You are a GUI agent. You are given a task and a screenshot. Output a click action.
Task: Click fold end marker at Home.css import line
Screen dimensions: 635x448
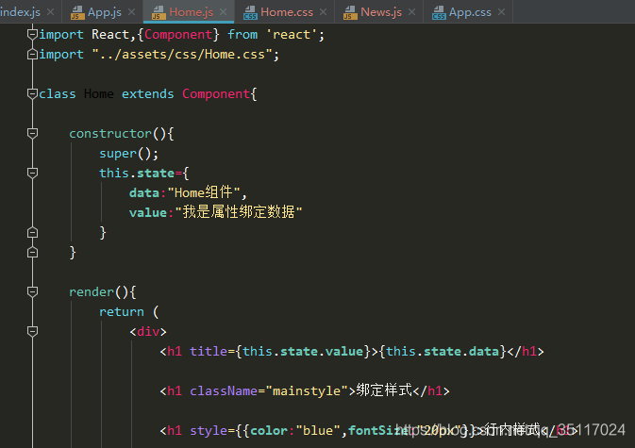[32, 54]
